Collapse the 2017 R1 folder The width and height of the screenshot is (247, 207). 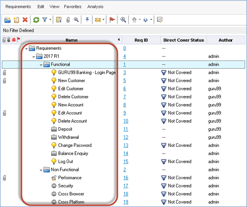tap(34, 56)
